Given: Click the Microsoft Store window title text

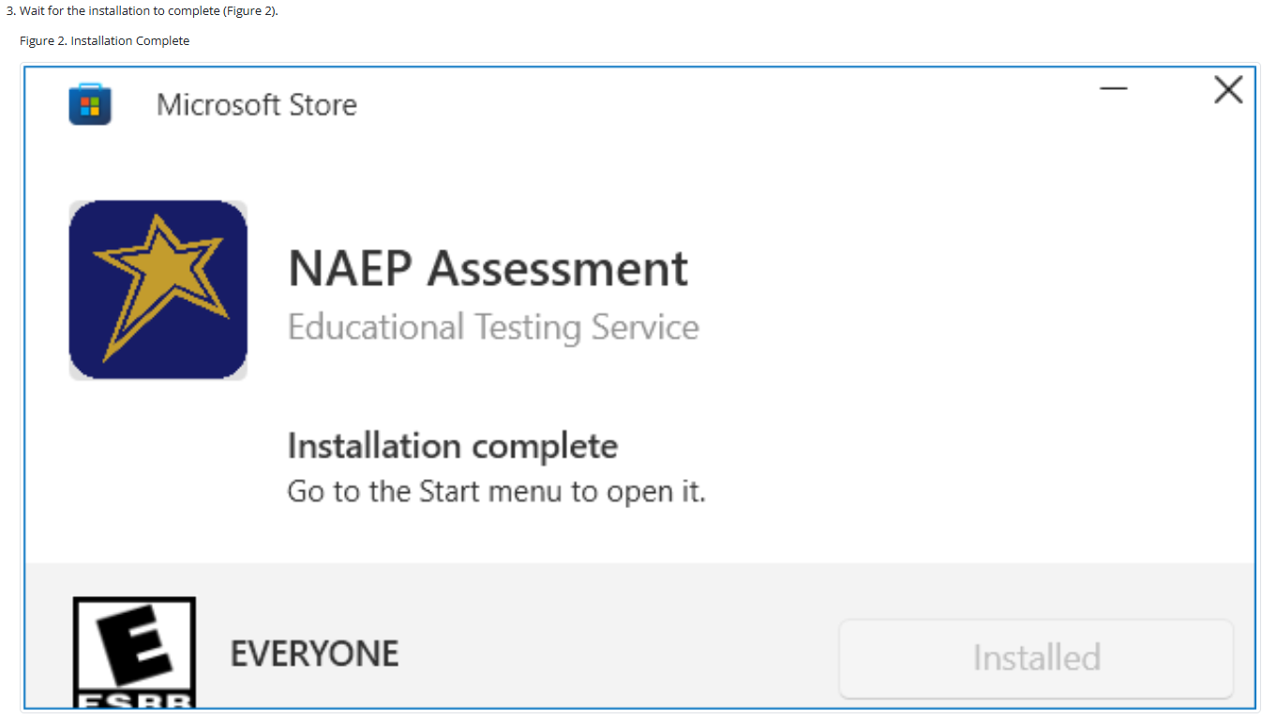Looking at the screenshot, I should pos(256,104).
